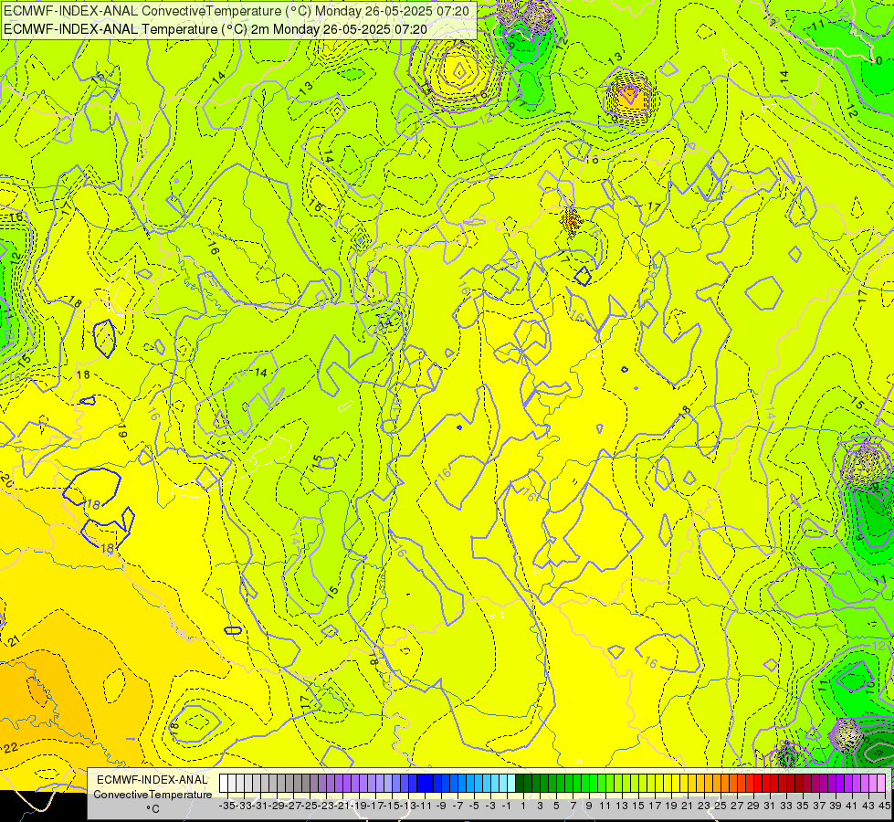Select the legend color swatch above 15
Screen dimensions: 894x822
[x=635, y=783]
